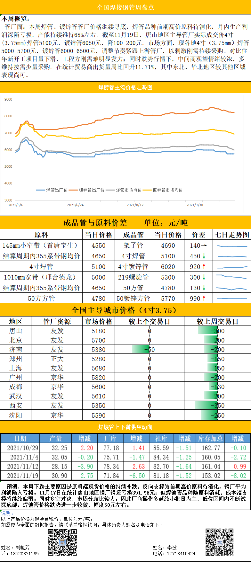Click the right QR code for 李波
Image resolution: width=251 pixels, height=562 pixels.
pos(219,542)
